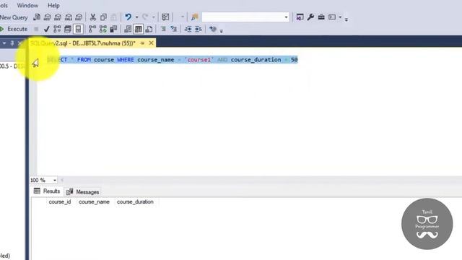Toggle IntelliSense Enabled
Screen dimensions: 462x260
78,29
